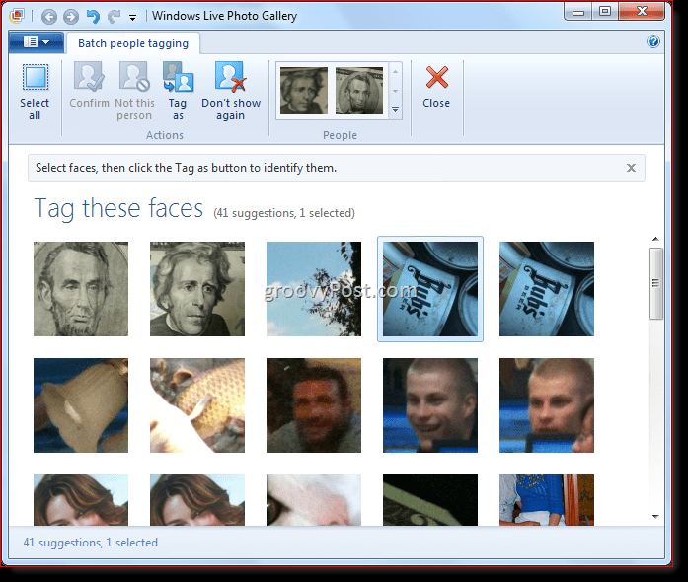Maximize the Photo Gallery window
This screenshot has width=688, height=582.
(605, 12)
